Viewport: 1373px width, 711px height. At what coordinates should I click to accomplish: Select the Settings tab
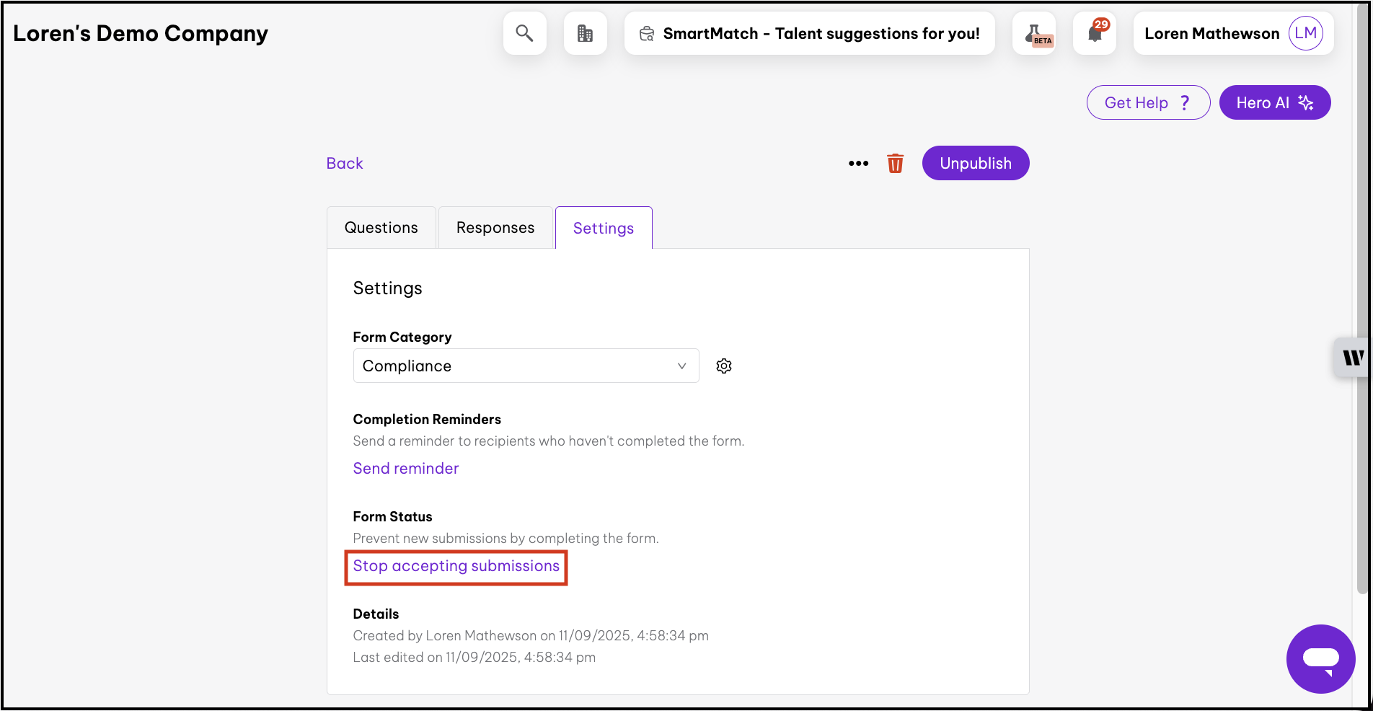click(x=604, y=229)
